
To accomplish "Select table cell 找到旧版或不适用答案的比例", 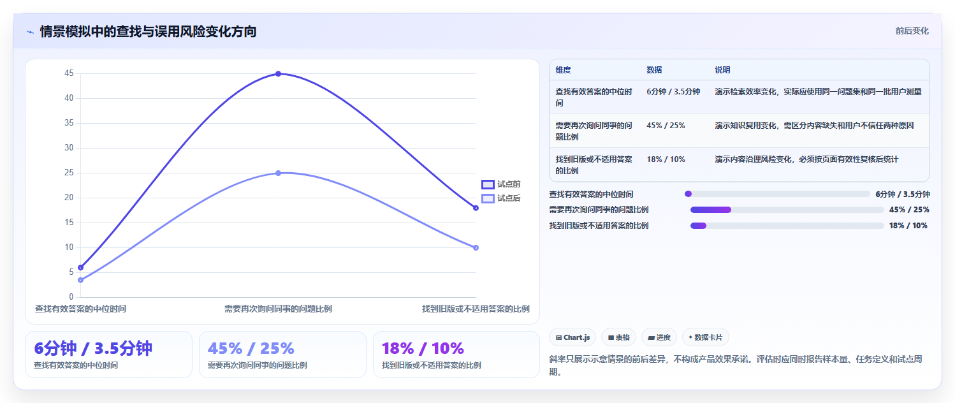I will tap(594, 165).
